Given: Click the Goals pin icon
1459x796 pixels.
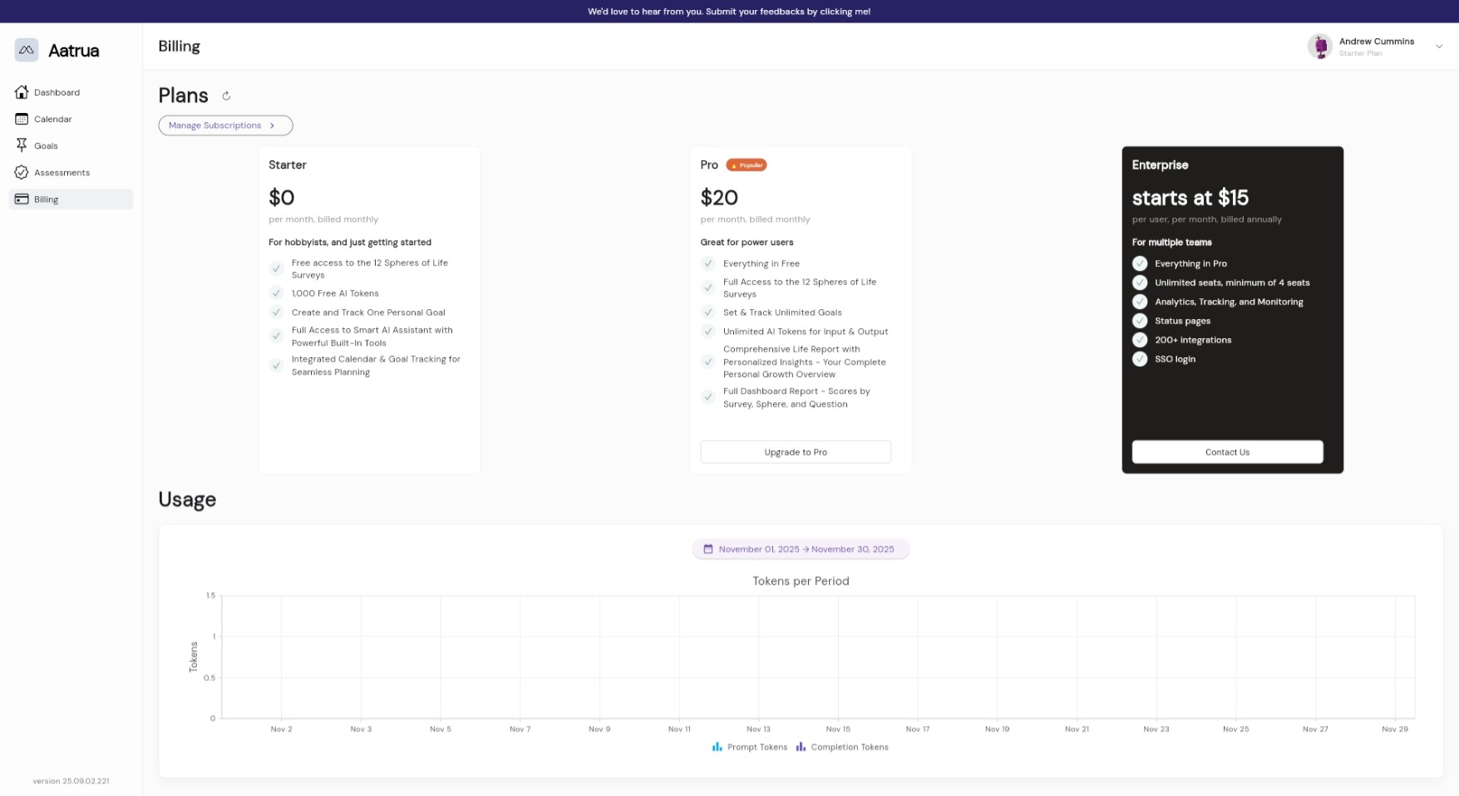Looking at the screenshot, I should click(22, 145).
